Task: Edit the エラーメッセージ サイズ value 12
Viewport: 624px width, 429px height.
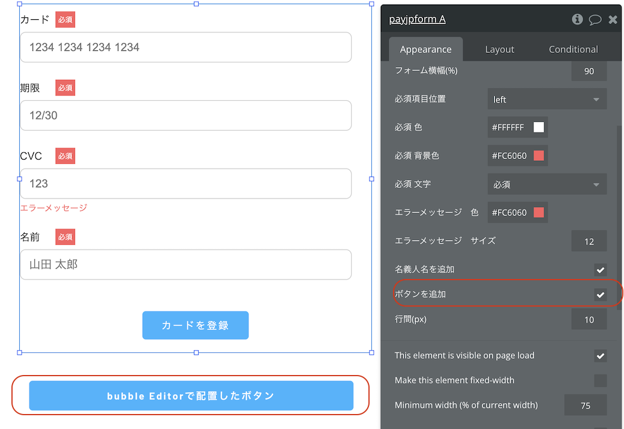Action: (x=589, y=241)
